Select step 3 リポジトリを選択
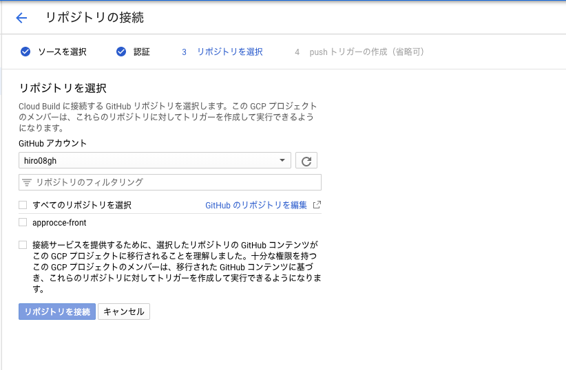This screenshot has height=370, width=566. (222, 52)
